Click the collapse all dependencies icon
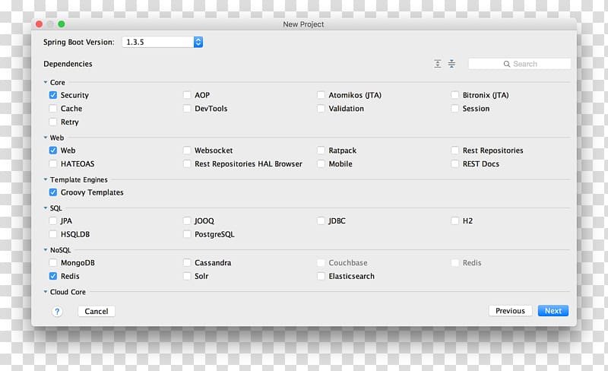Viewport: 608px width, 371px height. point(451,64)
